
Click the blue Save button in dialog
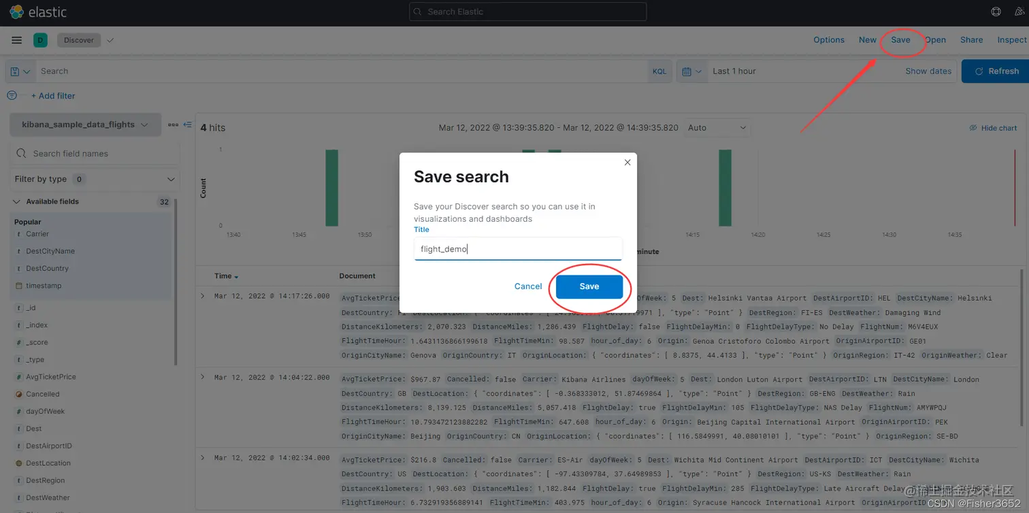point(589,286)
